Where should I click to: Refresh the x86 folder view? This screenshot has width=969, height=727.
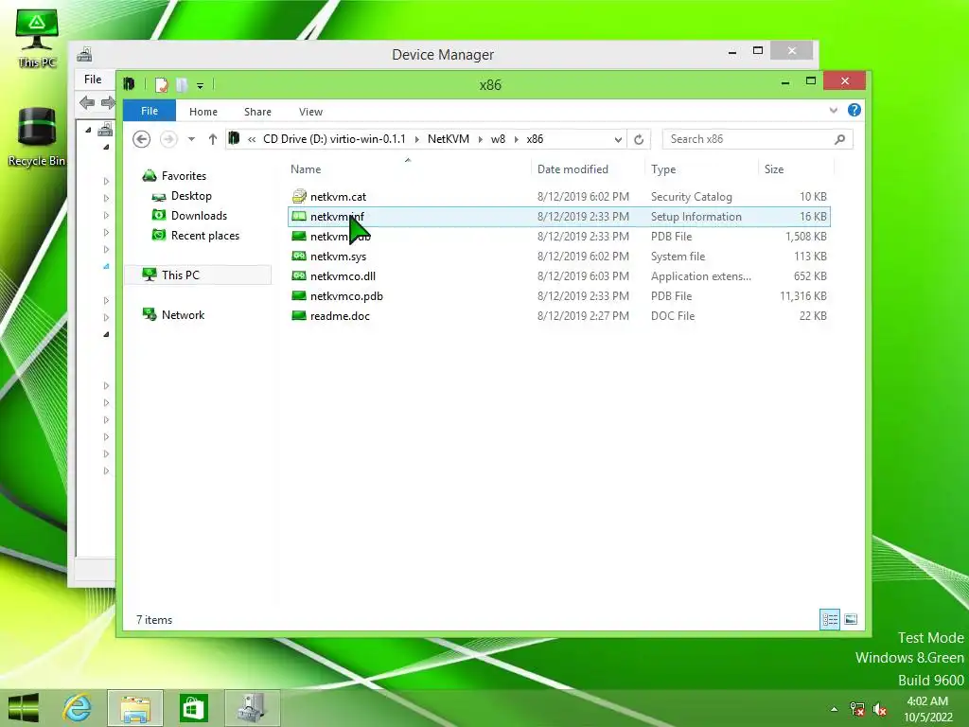[x=639, y=139]
